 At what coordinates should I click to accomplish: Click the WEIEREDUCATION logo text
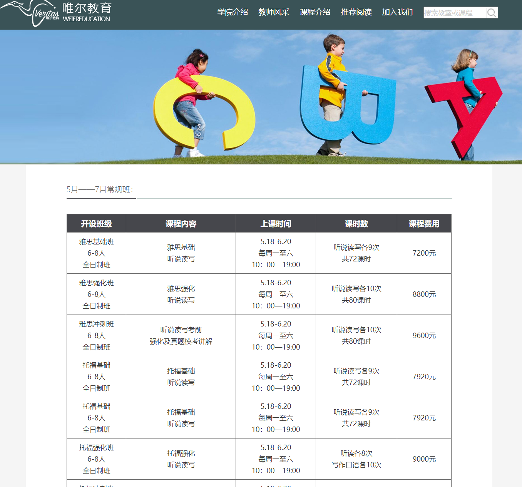coord(85,18)
